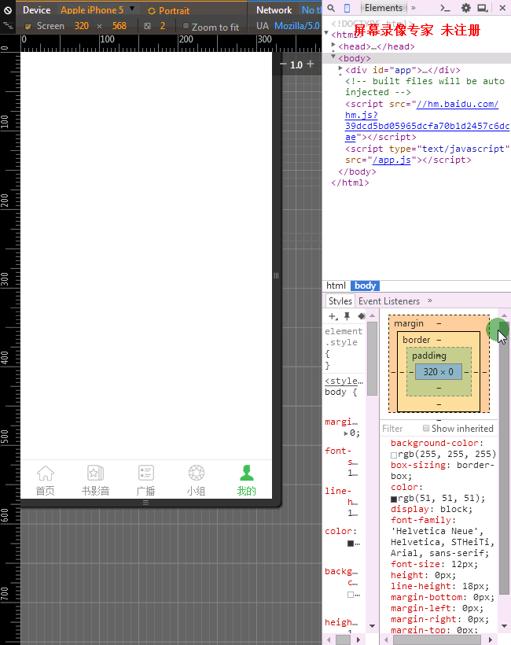This screenshot has width=511, height=645.
Task: Enable the Zoom to fit checkbox
Action: click(186, 26)
